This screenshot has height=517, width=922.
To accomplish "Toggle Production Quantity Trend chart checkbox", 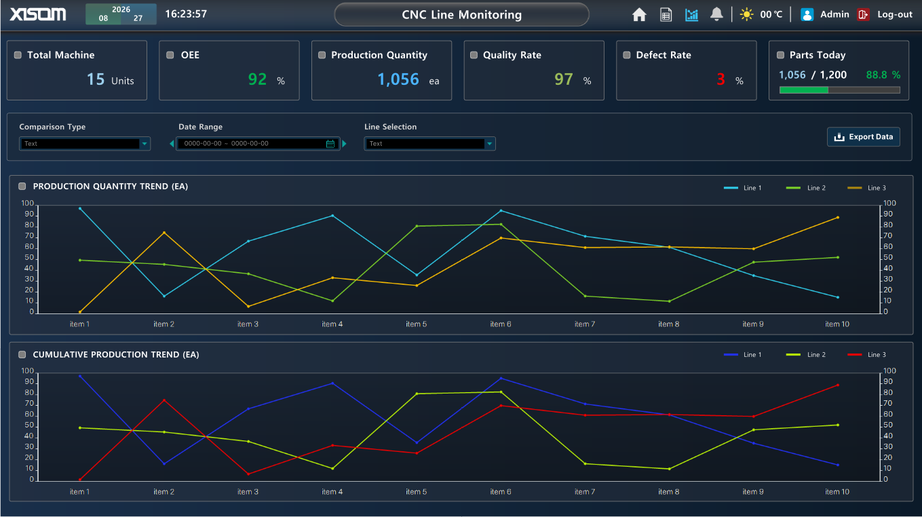I will point(22,186).
